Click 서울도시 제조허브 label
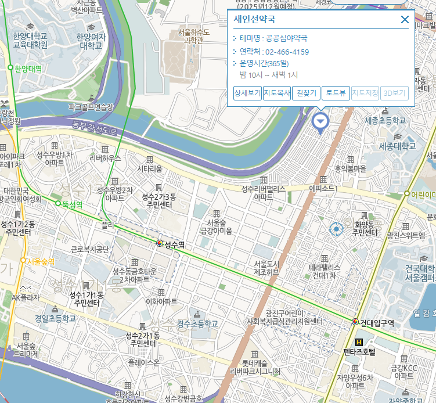436x403 pixels. [266, 268]
